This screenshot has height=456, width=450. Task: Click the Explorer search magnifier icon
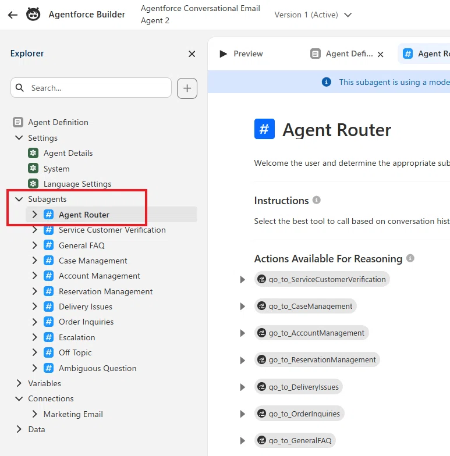[20, 87]
